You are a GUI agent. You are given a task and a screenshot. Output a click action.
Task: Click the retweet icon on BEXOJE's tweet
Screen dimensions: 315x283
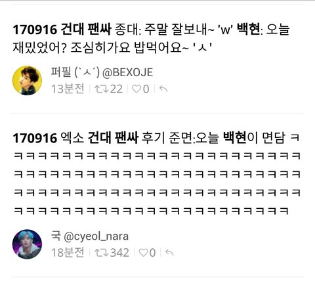click(101, 89)
